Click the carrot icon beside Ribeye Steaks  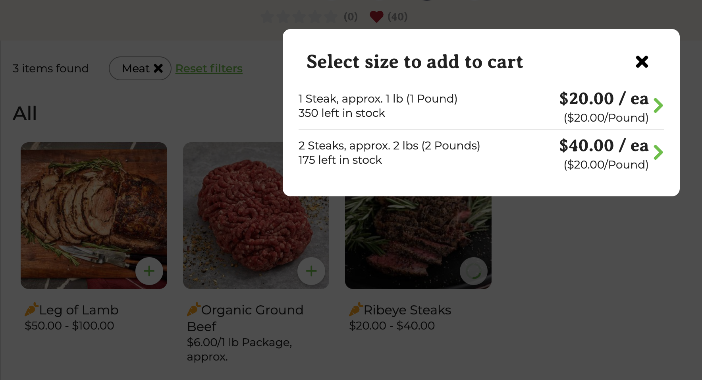coord(356,309)
